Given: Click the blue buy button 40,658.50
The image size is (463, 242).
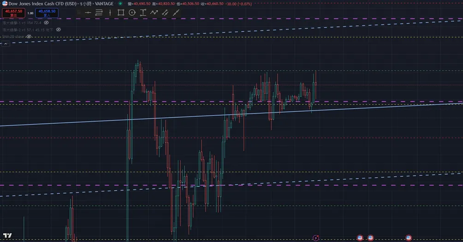Looking at the screenshot, I should pyautogui.click(x=47, y=13).
